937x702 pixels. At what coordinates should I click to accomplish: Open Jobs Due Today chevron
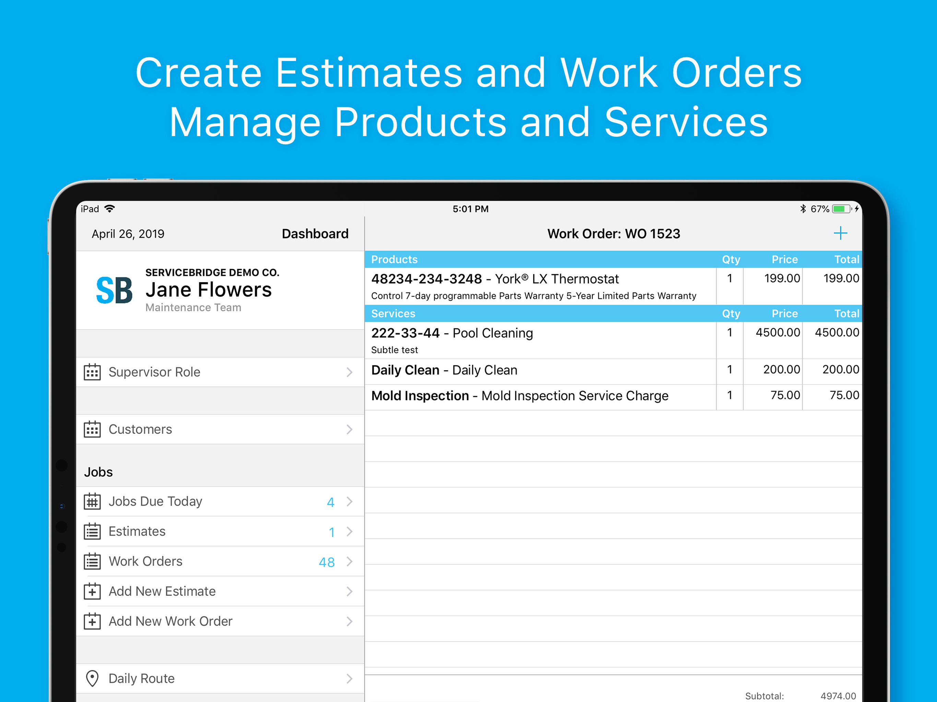349,501
